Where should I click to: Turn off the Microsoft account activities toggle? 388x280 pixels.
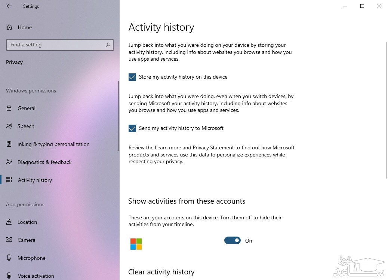233,241
